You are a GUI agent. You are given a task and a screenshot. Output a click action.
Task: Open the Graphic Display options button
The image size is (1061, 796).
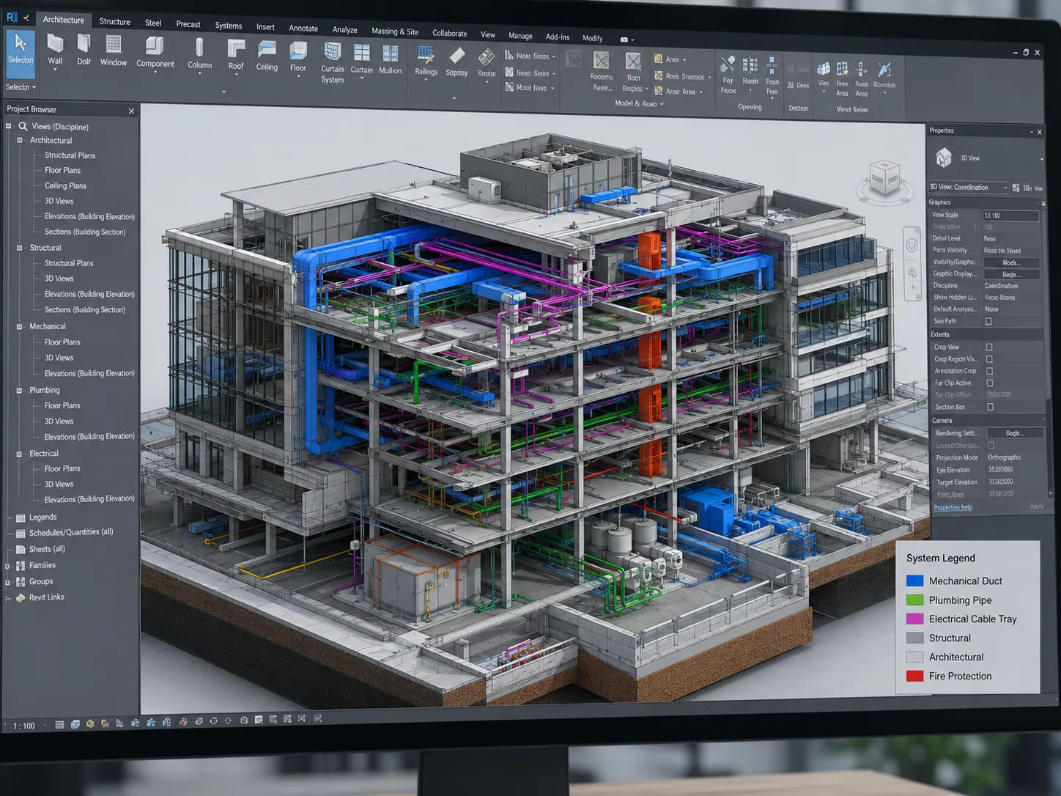[1011, 274]
